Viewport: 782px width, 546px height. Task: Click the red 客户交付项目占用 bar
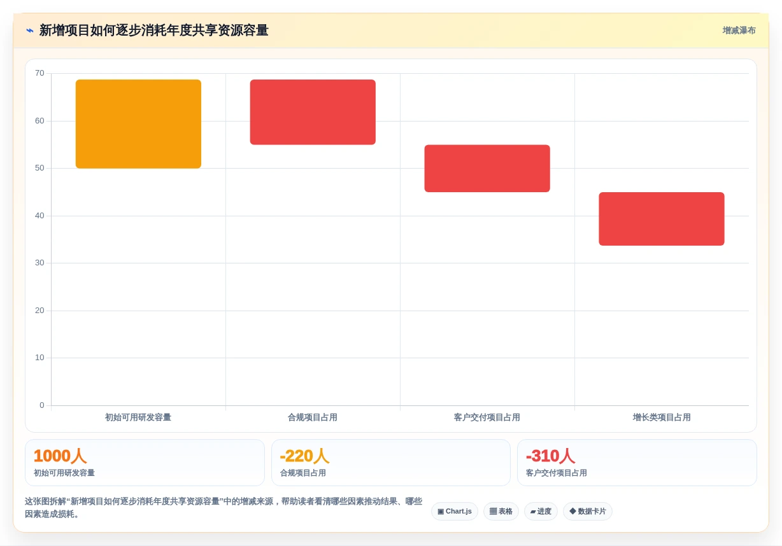coord(487,169)
